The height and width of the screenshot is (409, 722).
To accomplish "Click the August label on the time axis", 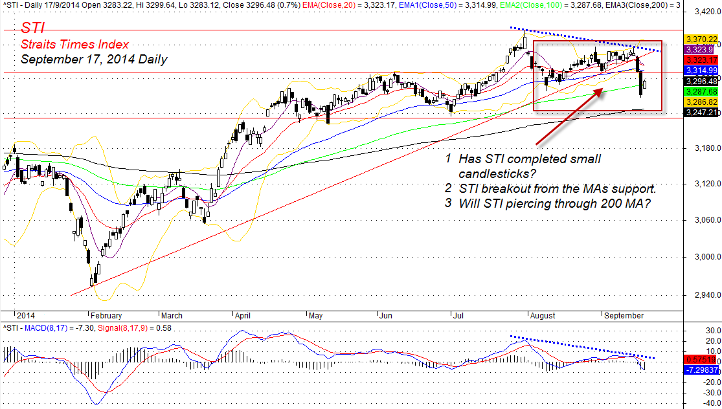I will click(543, 316).
